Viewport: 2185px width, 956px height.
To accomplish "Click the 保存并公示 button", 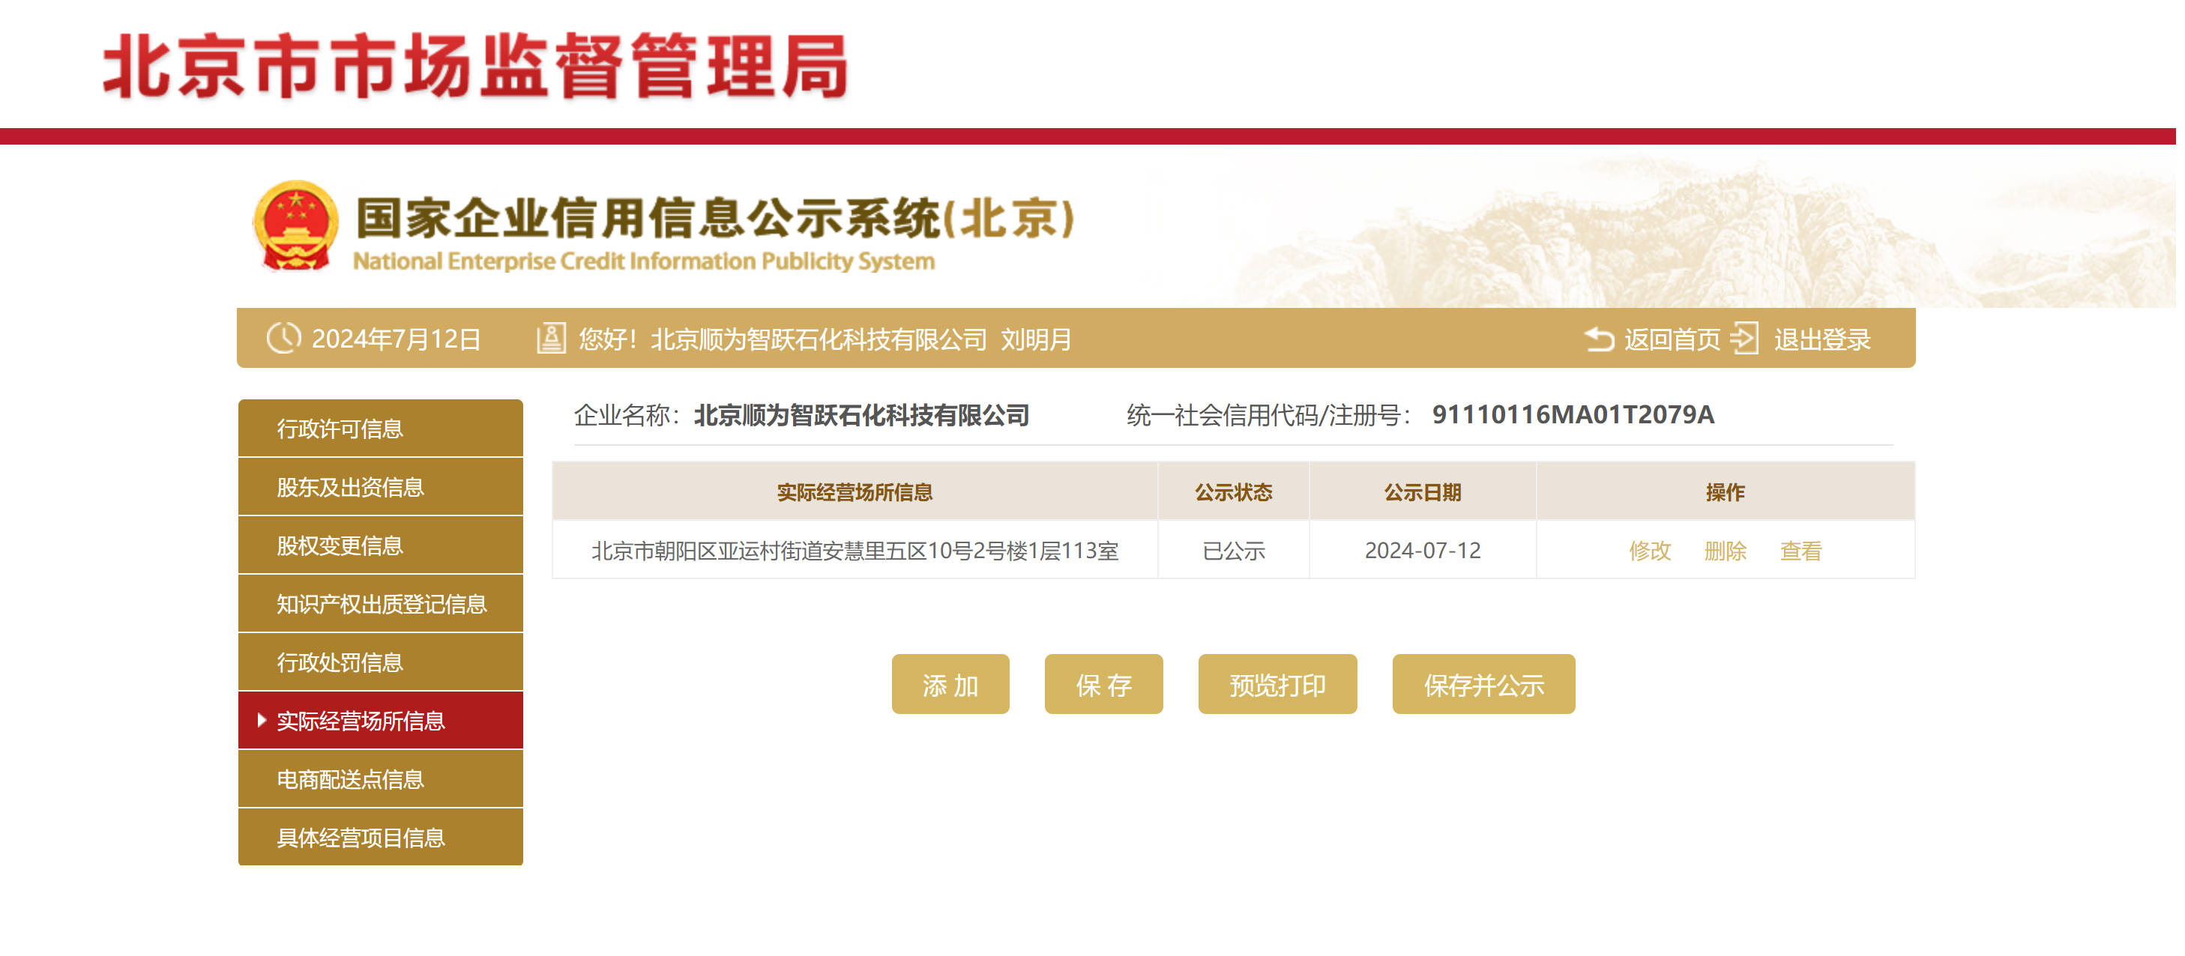I will point(1483,684).
